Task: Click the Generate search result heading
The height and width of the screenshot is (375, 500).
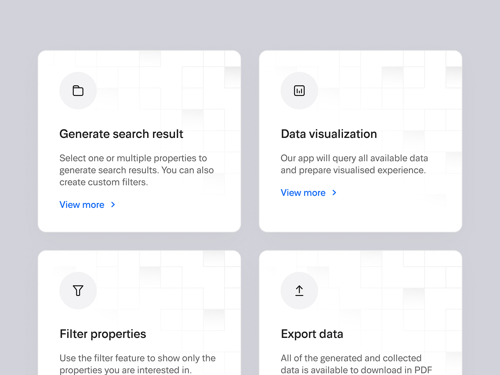Action: coord(121,134)
